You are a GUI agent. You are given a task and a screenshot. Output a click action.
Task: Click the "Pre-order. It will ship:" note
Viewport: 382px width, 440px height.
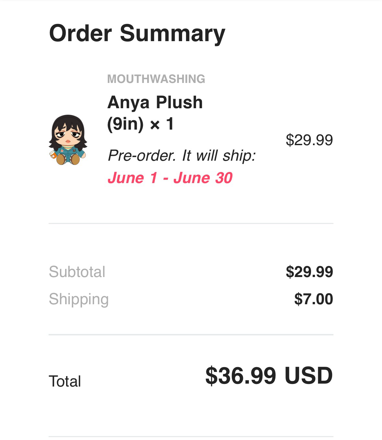[x=182, y=156]
